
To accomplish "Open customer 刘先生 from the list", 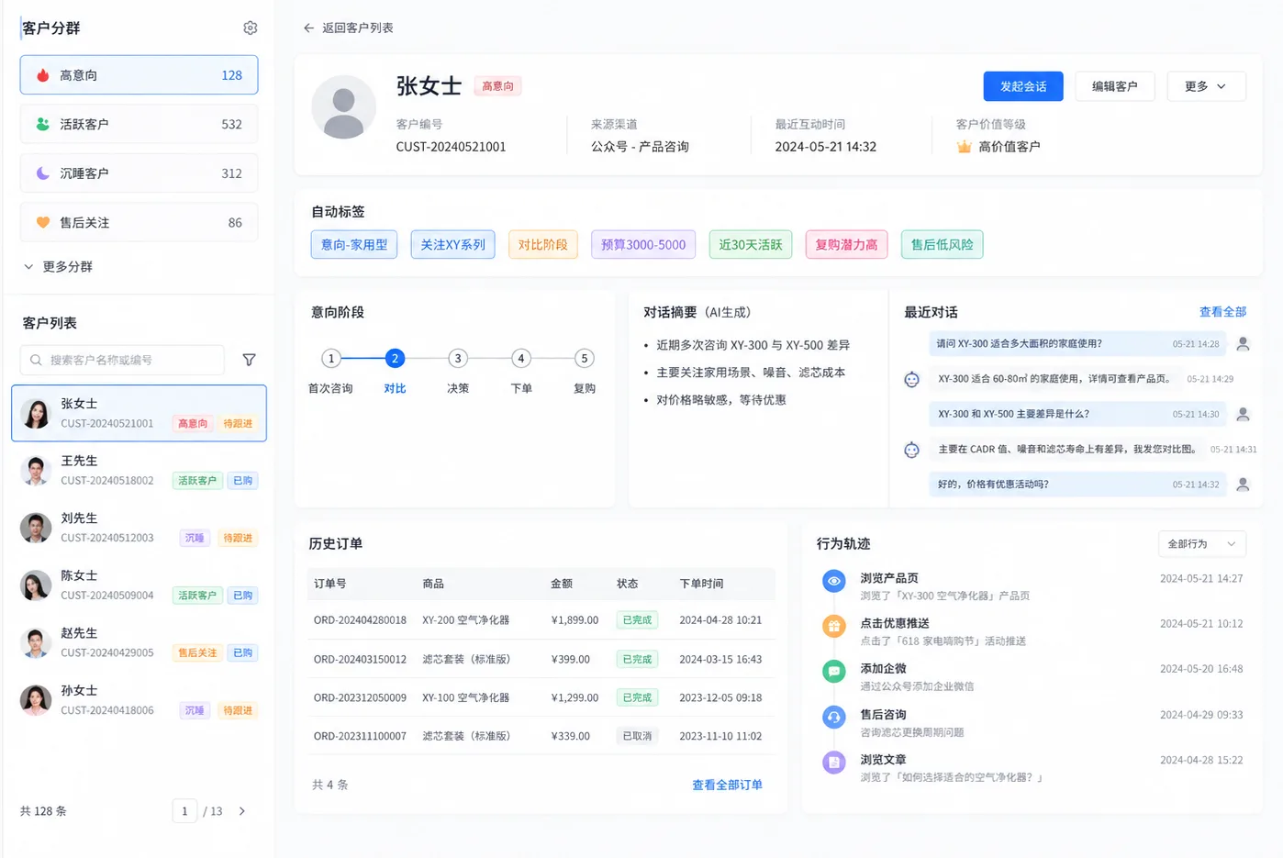I will point(139,528).
